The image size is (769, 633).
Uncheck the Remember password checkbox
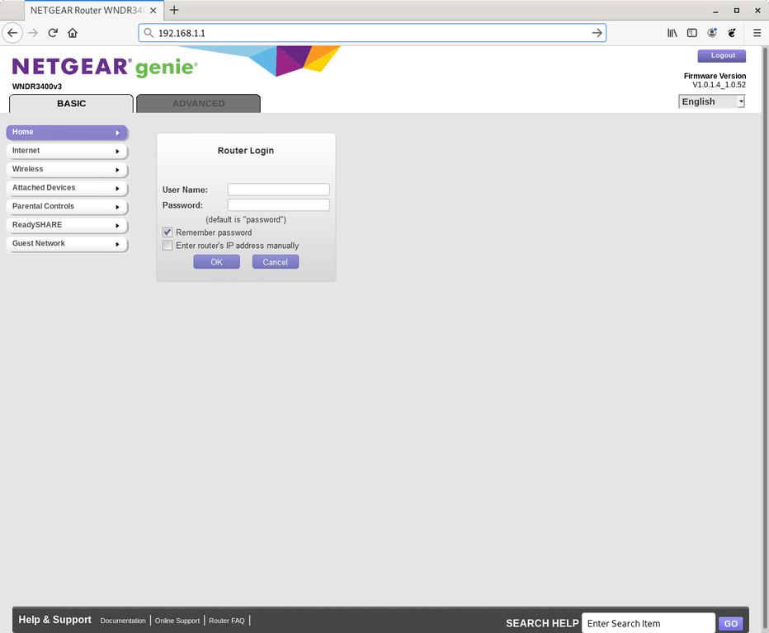[167, 233]
